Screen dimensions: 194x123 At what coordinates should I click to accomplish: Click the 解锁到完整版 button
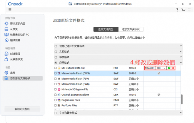tap(22, 109)
